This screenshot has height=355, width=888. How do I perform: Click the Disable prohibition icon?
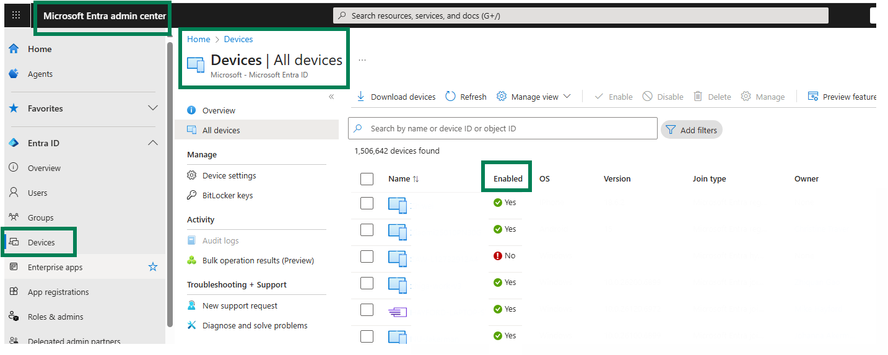pos(647,97)
